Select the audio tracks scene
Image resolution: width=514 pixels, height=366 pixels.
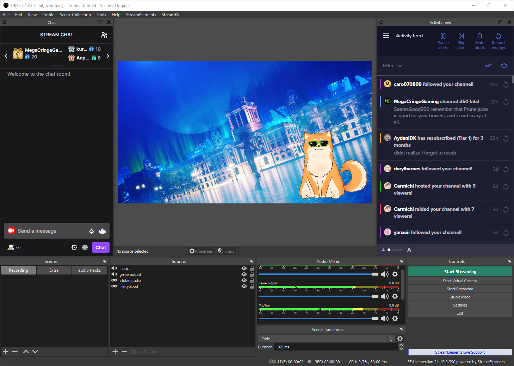(x=89, y=270)
